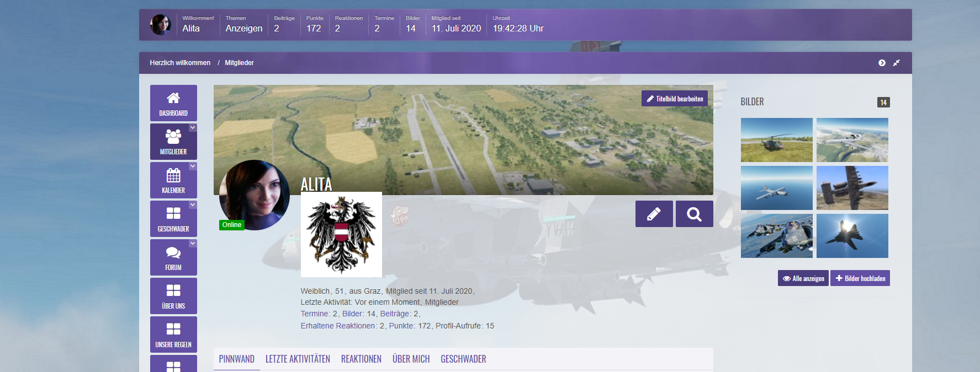Expand the Forum submenu arrow
The width and height of the screenshot is (980, 372).
click(x=193, y=243)
